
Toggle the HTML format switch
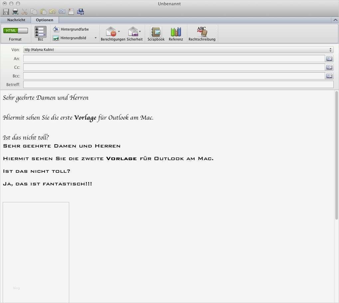coord(15,30)
